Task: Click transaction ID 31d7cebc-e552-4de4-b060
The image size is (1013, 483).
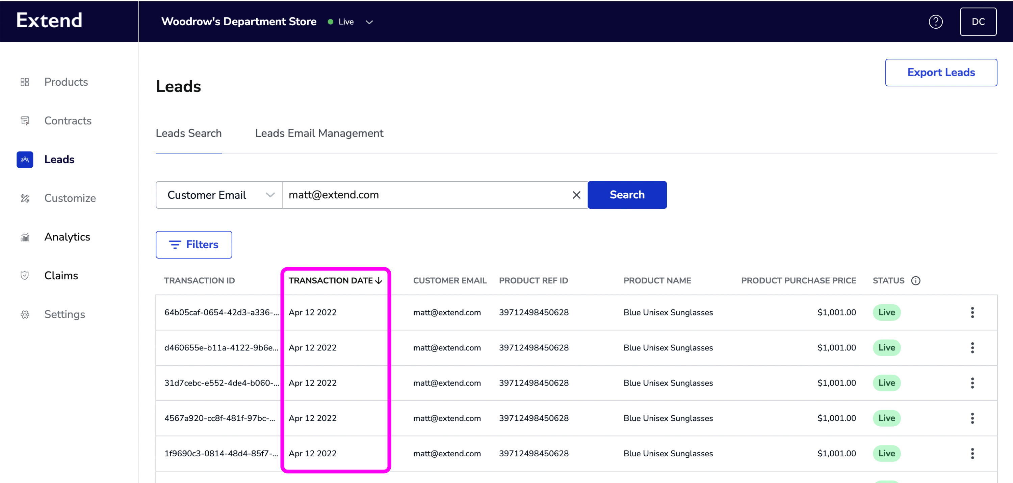Action: [x=222, y=383]
